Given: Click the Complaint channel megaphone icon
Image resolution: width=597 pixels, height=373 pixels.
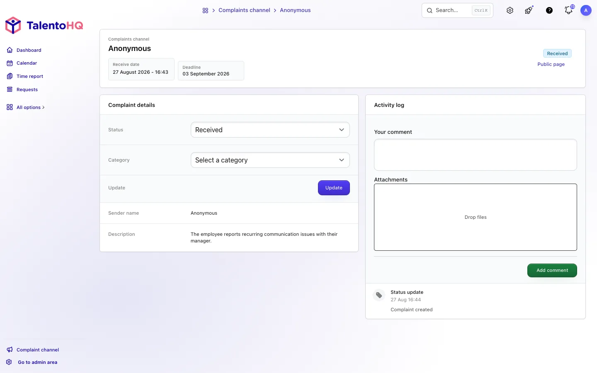Looking at the screenshot, I should pos(10,350).
